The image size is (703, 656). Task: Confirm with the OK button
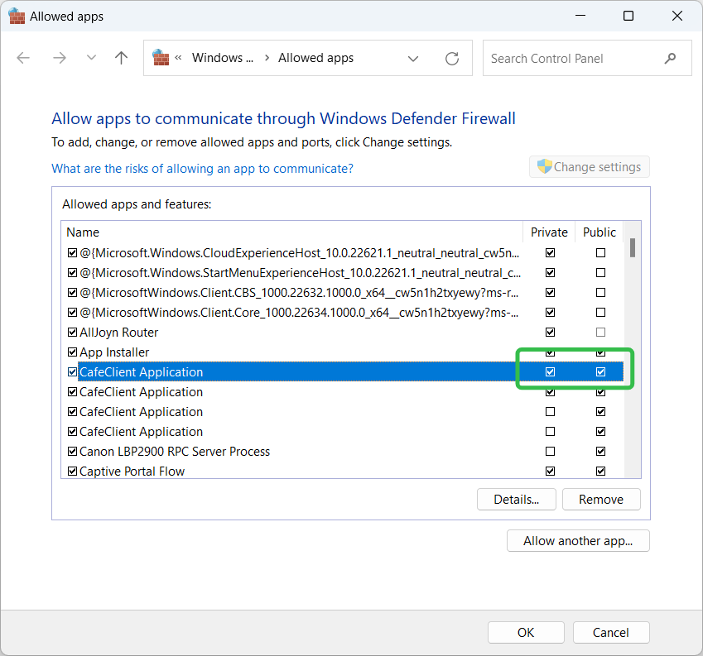click(526, 632)
